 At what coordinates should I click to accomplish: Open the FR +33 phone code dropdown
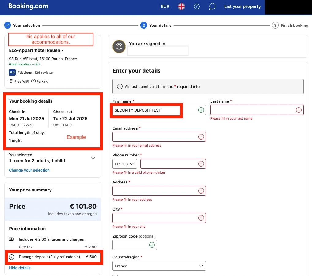coord(124,164)
